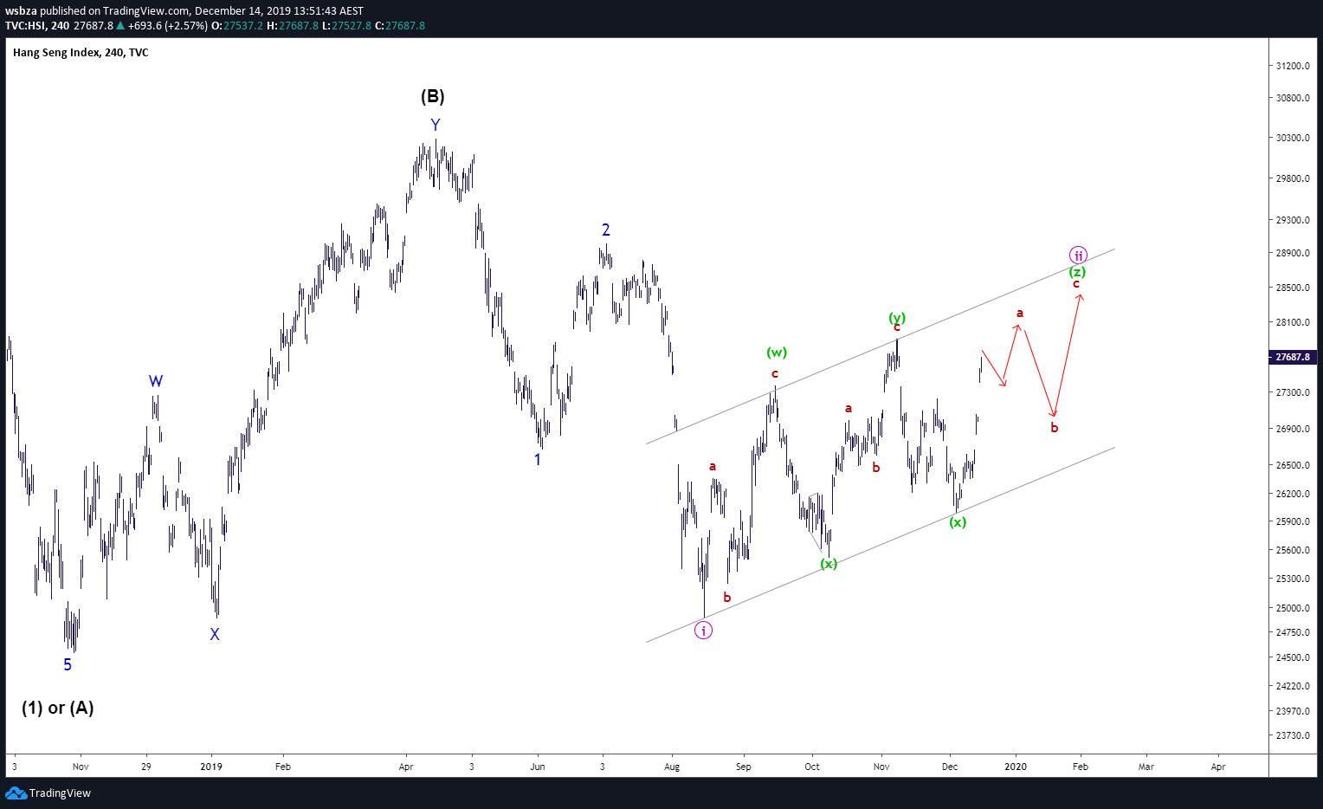The height and width of the screenshot is (809, 1323).
Task: Click the 'Dec' marker on the time axis
Action: coord(950,767)
